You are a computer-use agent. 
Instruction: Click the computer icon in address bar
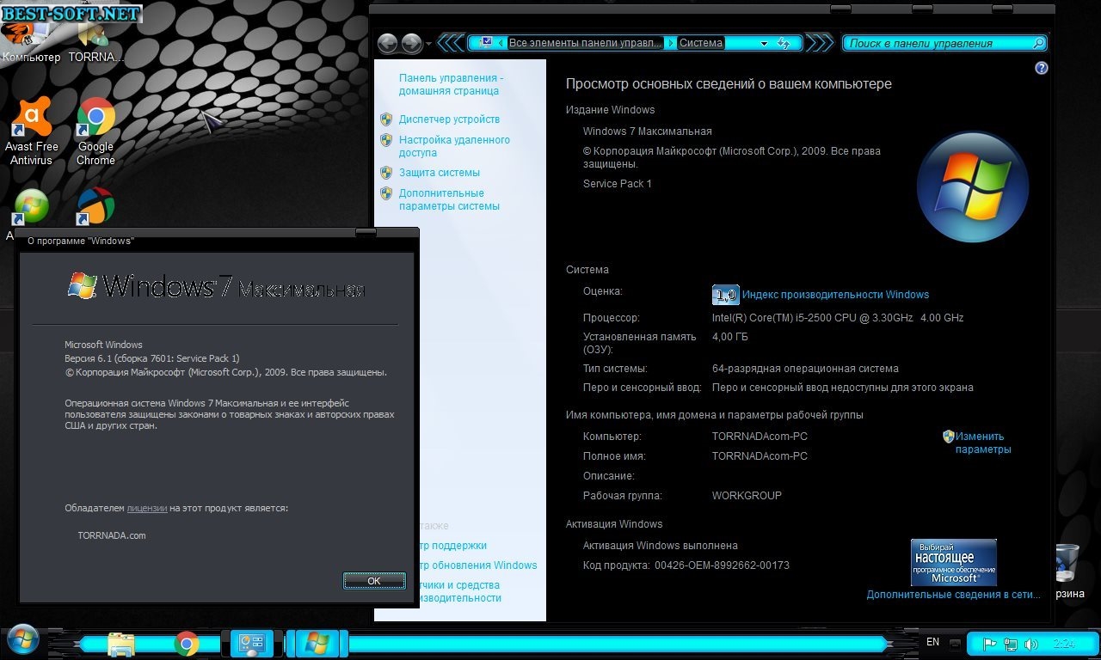[486, 42]
